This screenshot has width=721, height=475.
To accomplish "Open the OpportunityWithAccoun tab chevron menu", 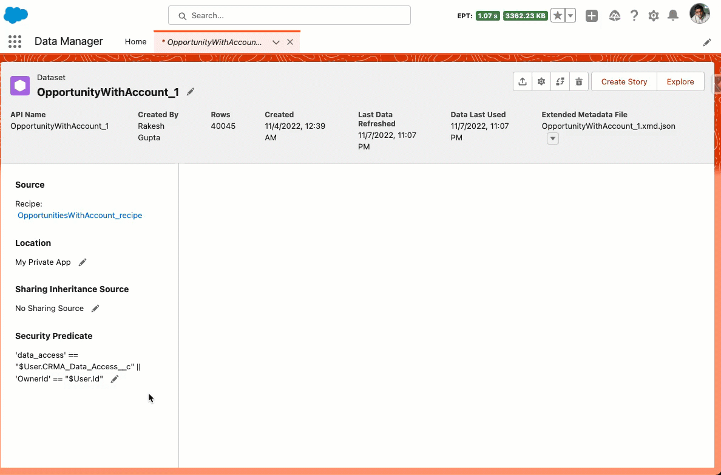I will pos(276,42).
